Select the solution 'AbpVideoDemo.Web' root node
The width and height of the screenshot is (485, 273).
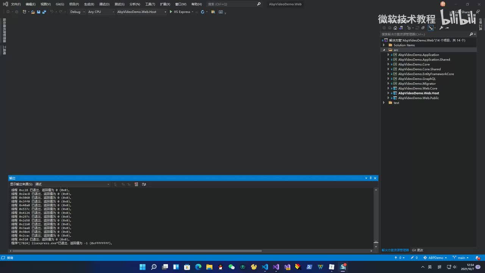[427, 40]
